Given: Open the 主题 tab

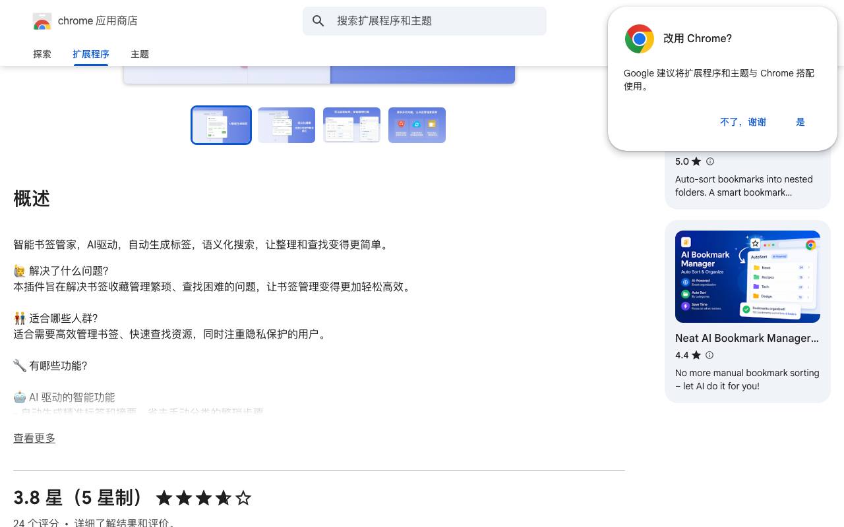Looking at the screenshot, I should [x=140, y=54].
